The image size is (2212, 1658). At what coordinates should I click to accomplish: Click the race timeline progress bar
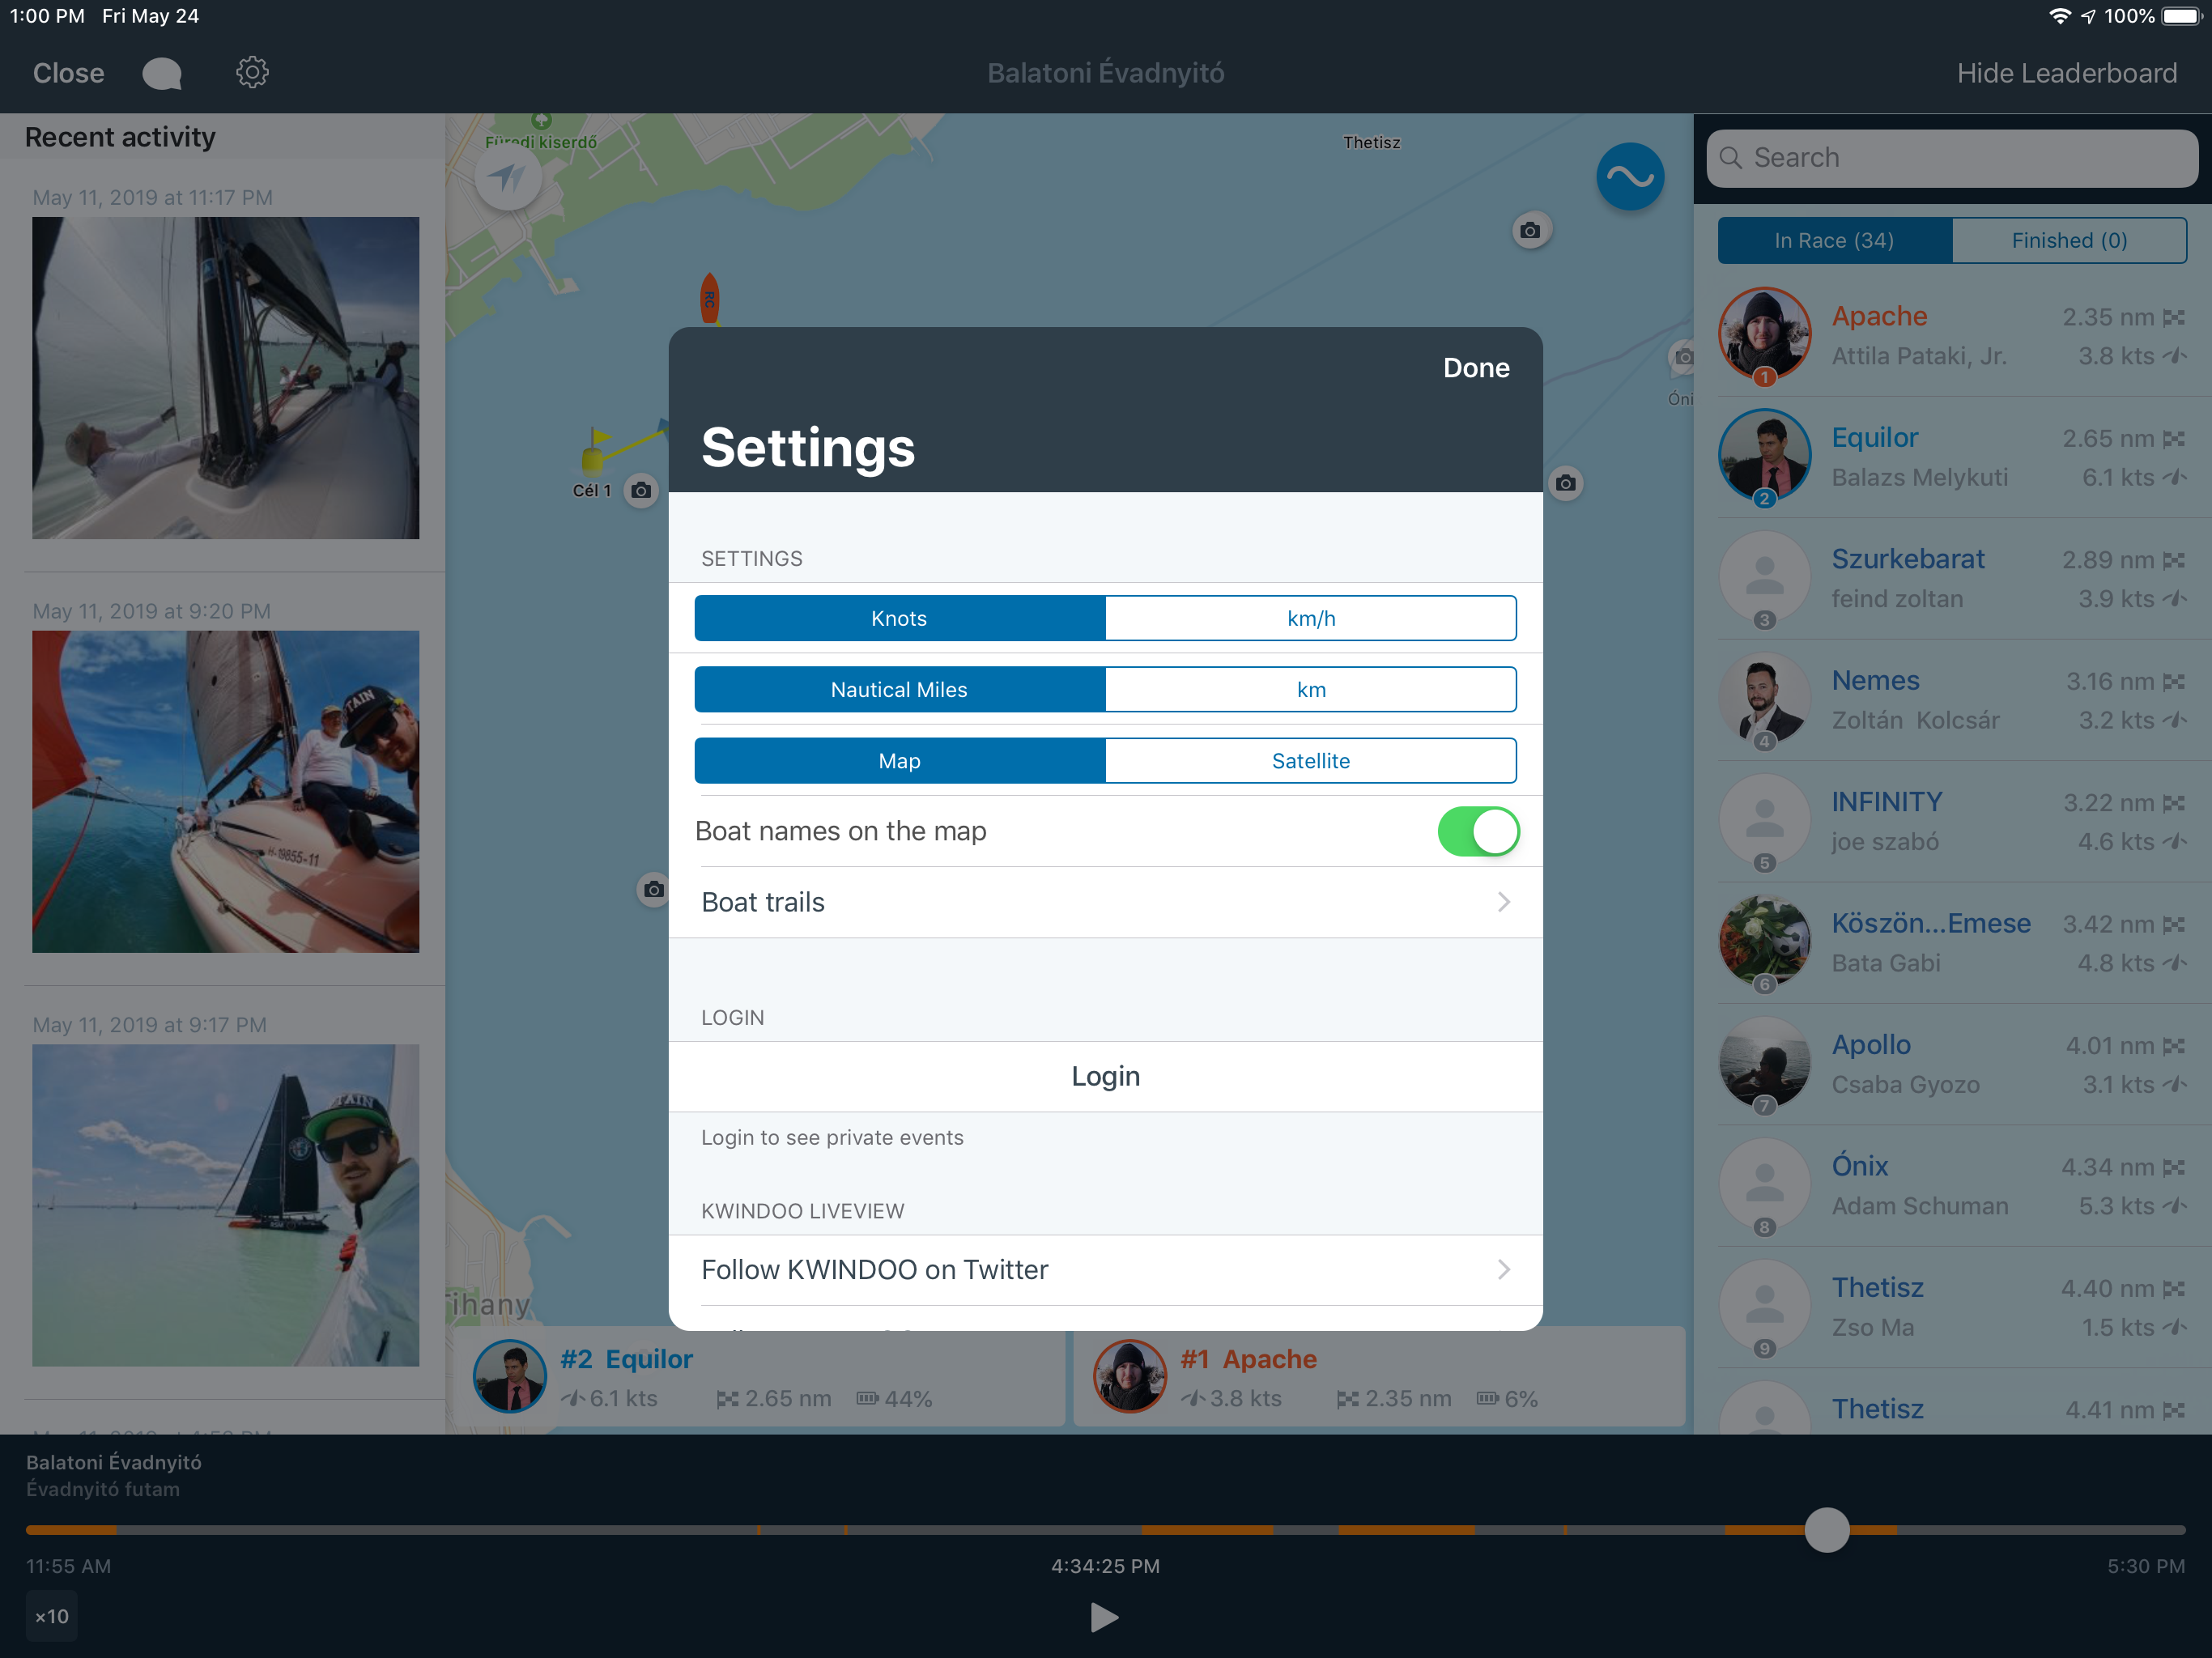[1106, 1530]
